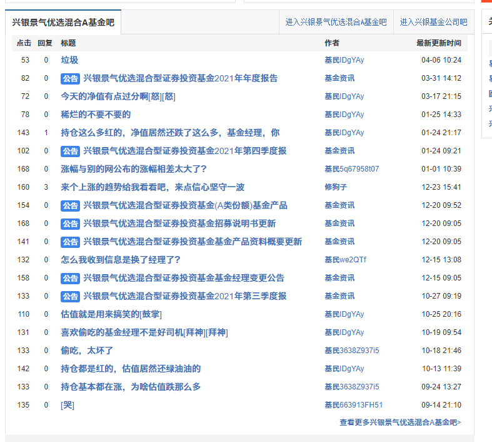Open author 基民IDgYAy of the 垃圾 post
The height and width of the screenshot is (442, 492).
(x=344, y=60)
